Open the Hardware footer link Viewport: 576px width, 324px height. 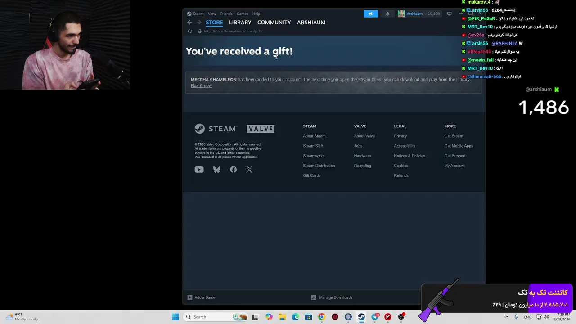point(363,156)
